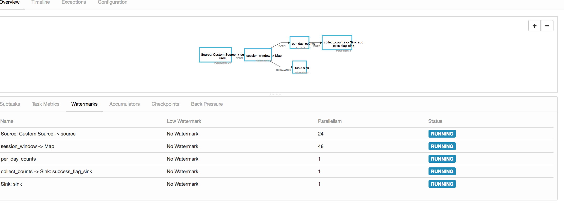Open the Back Pressure tab

pos(207,104)
